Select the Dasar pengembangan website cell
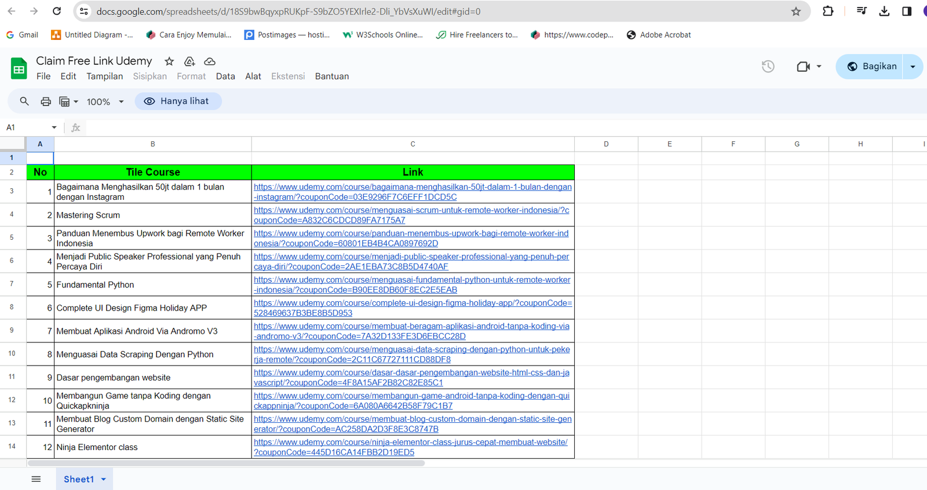927x490 pixels. 153,377
